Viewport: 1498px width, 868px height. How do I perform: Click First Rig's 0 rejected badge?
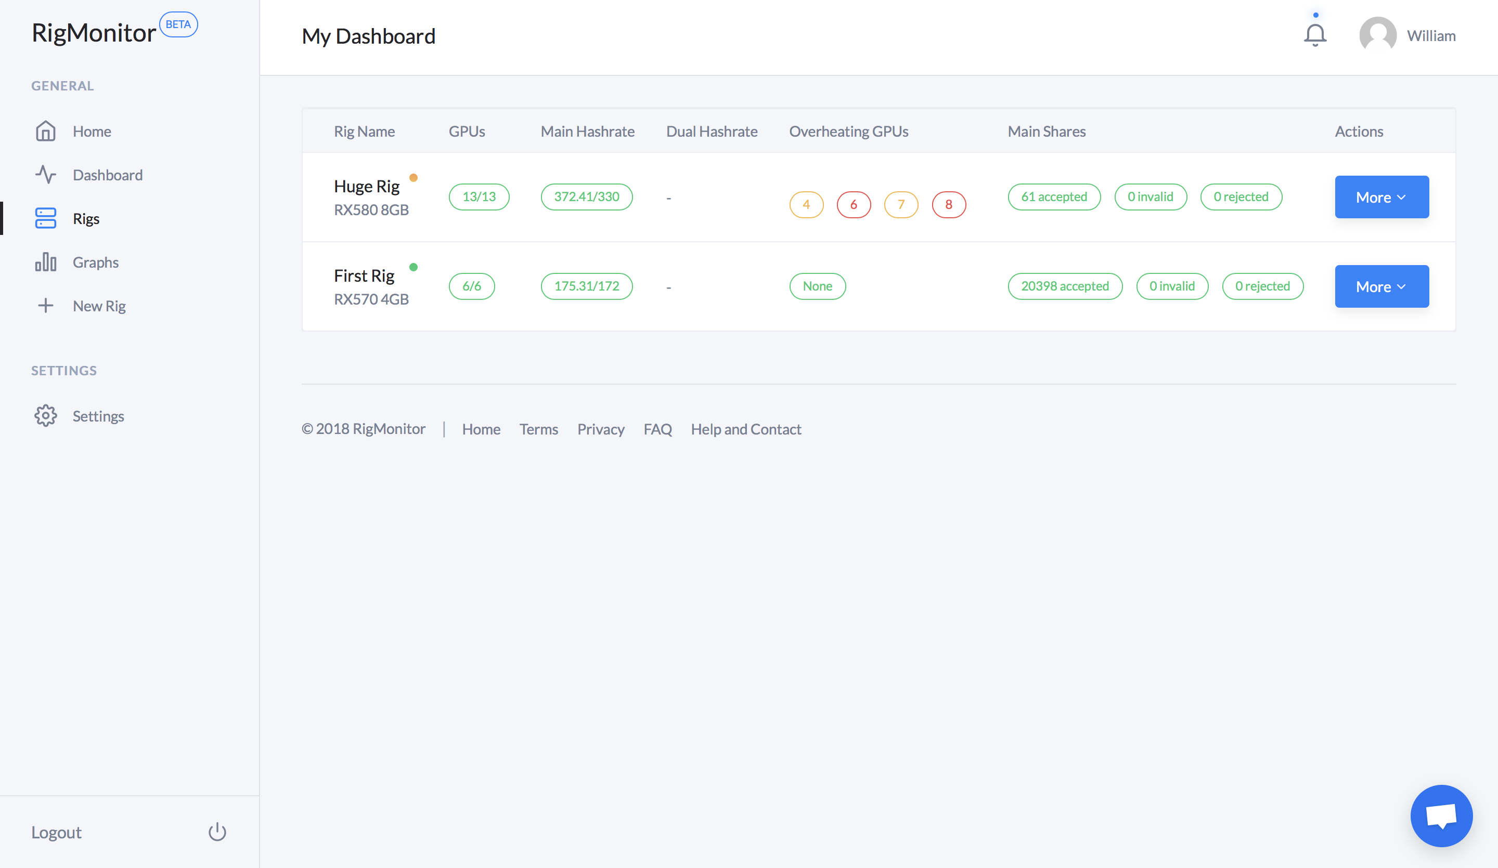pos(1262,286)
